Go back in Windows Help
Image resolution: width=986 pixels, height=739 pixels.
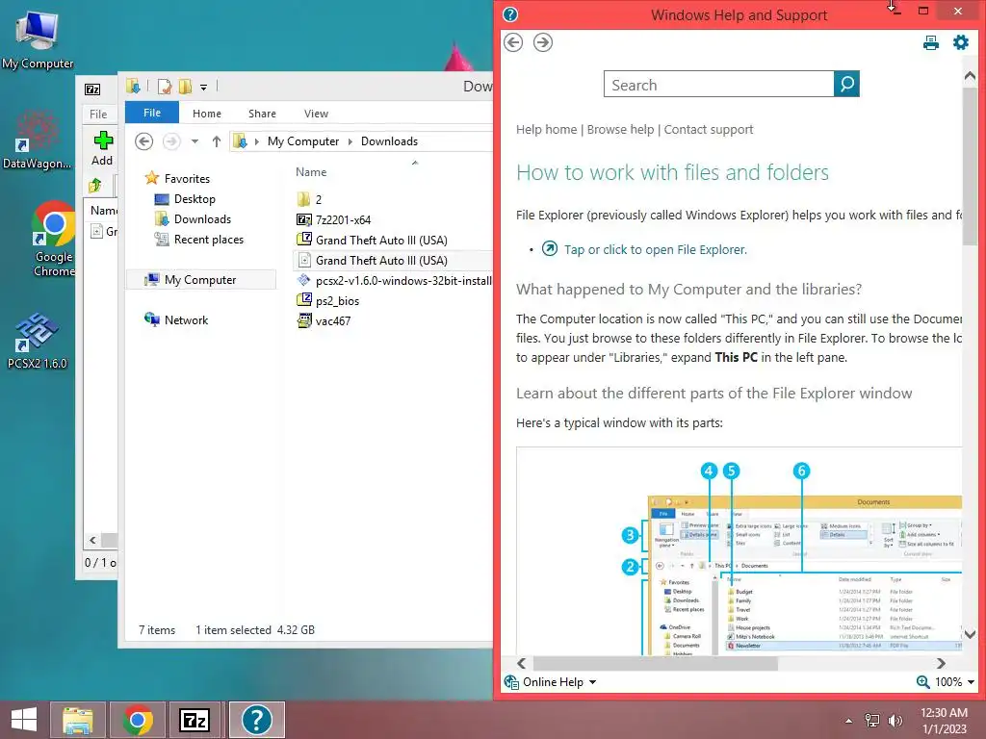(513, 42)
